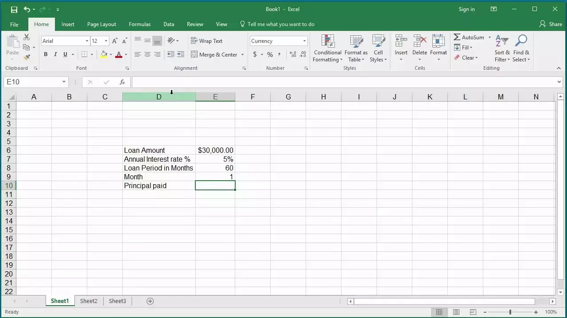The image size is (567, 318).
Task: Click Increase Font Size icon
Action: (115, 41)
